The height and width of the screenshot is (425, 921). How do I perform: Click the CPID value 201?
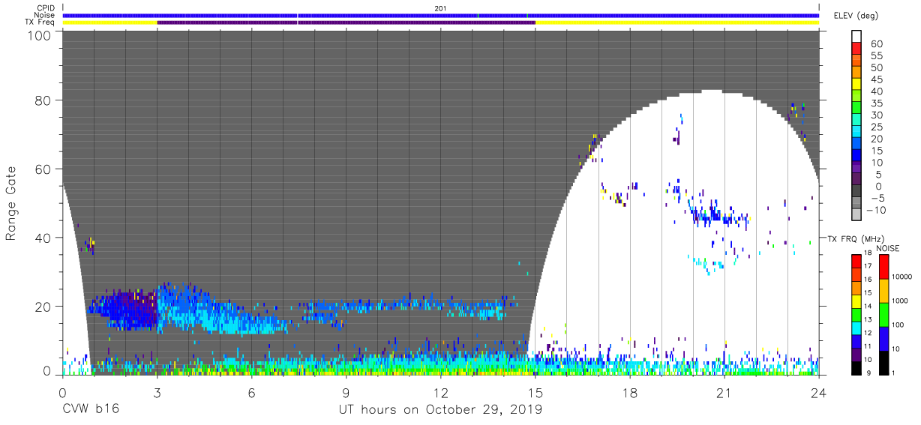coord(440,8)
